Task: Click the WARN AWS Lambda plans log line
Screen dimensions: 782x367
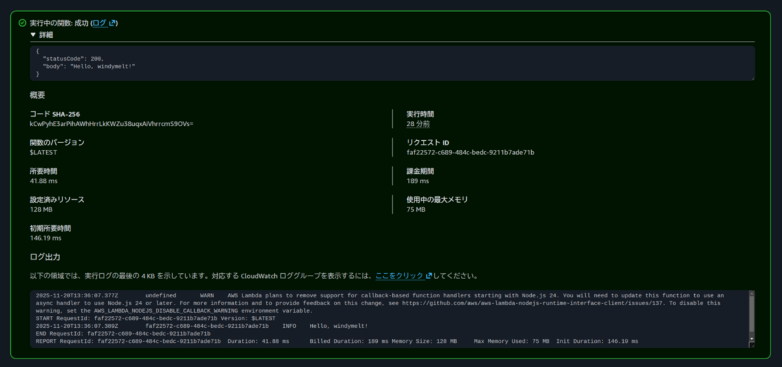Action: tap(380, 303)
